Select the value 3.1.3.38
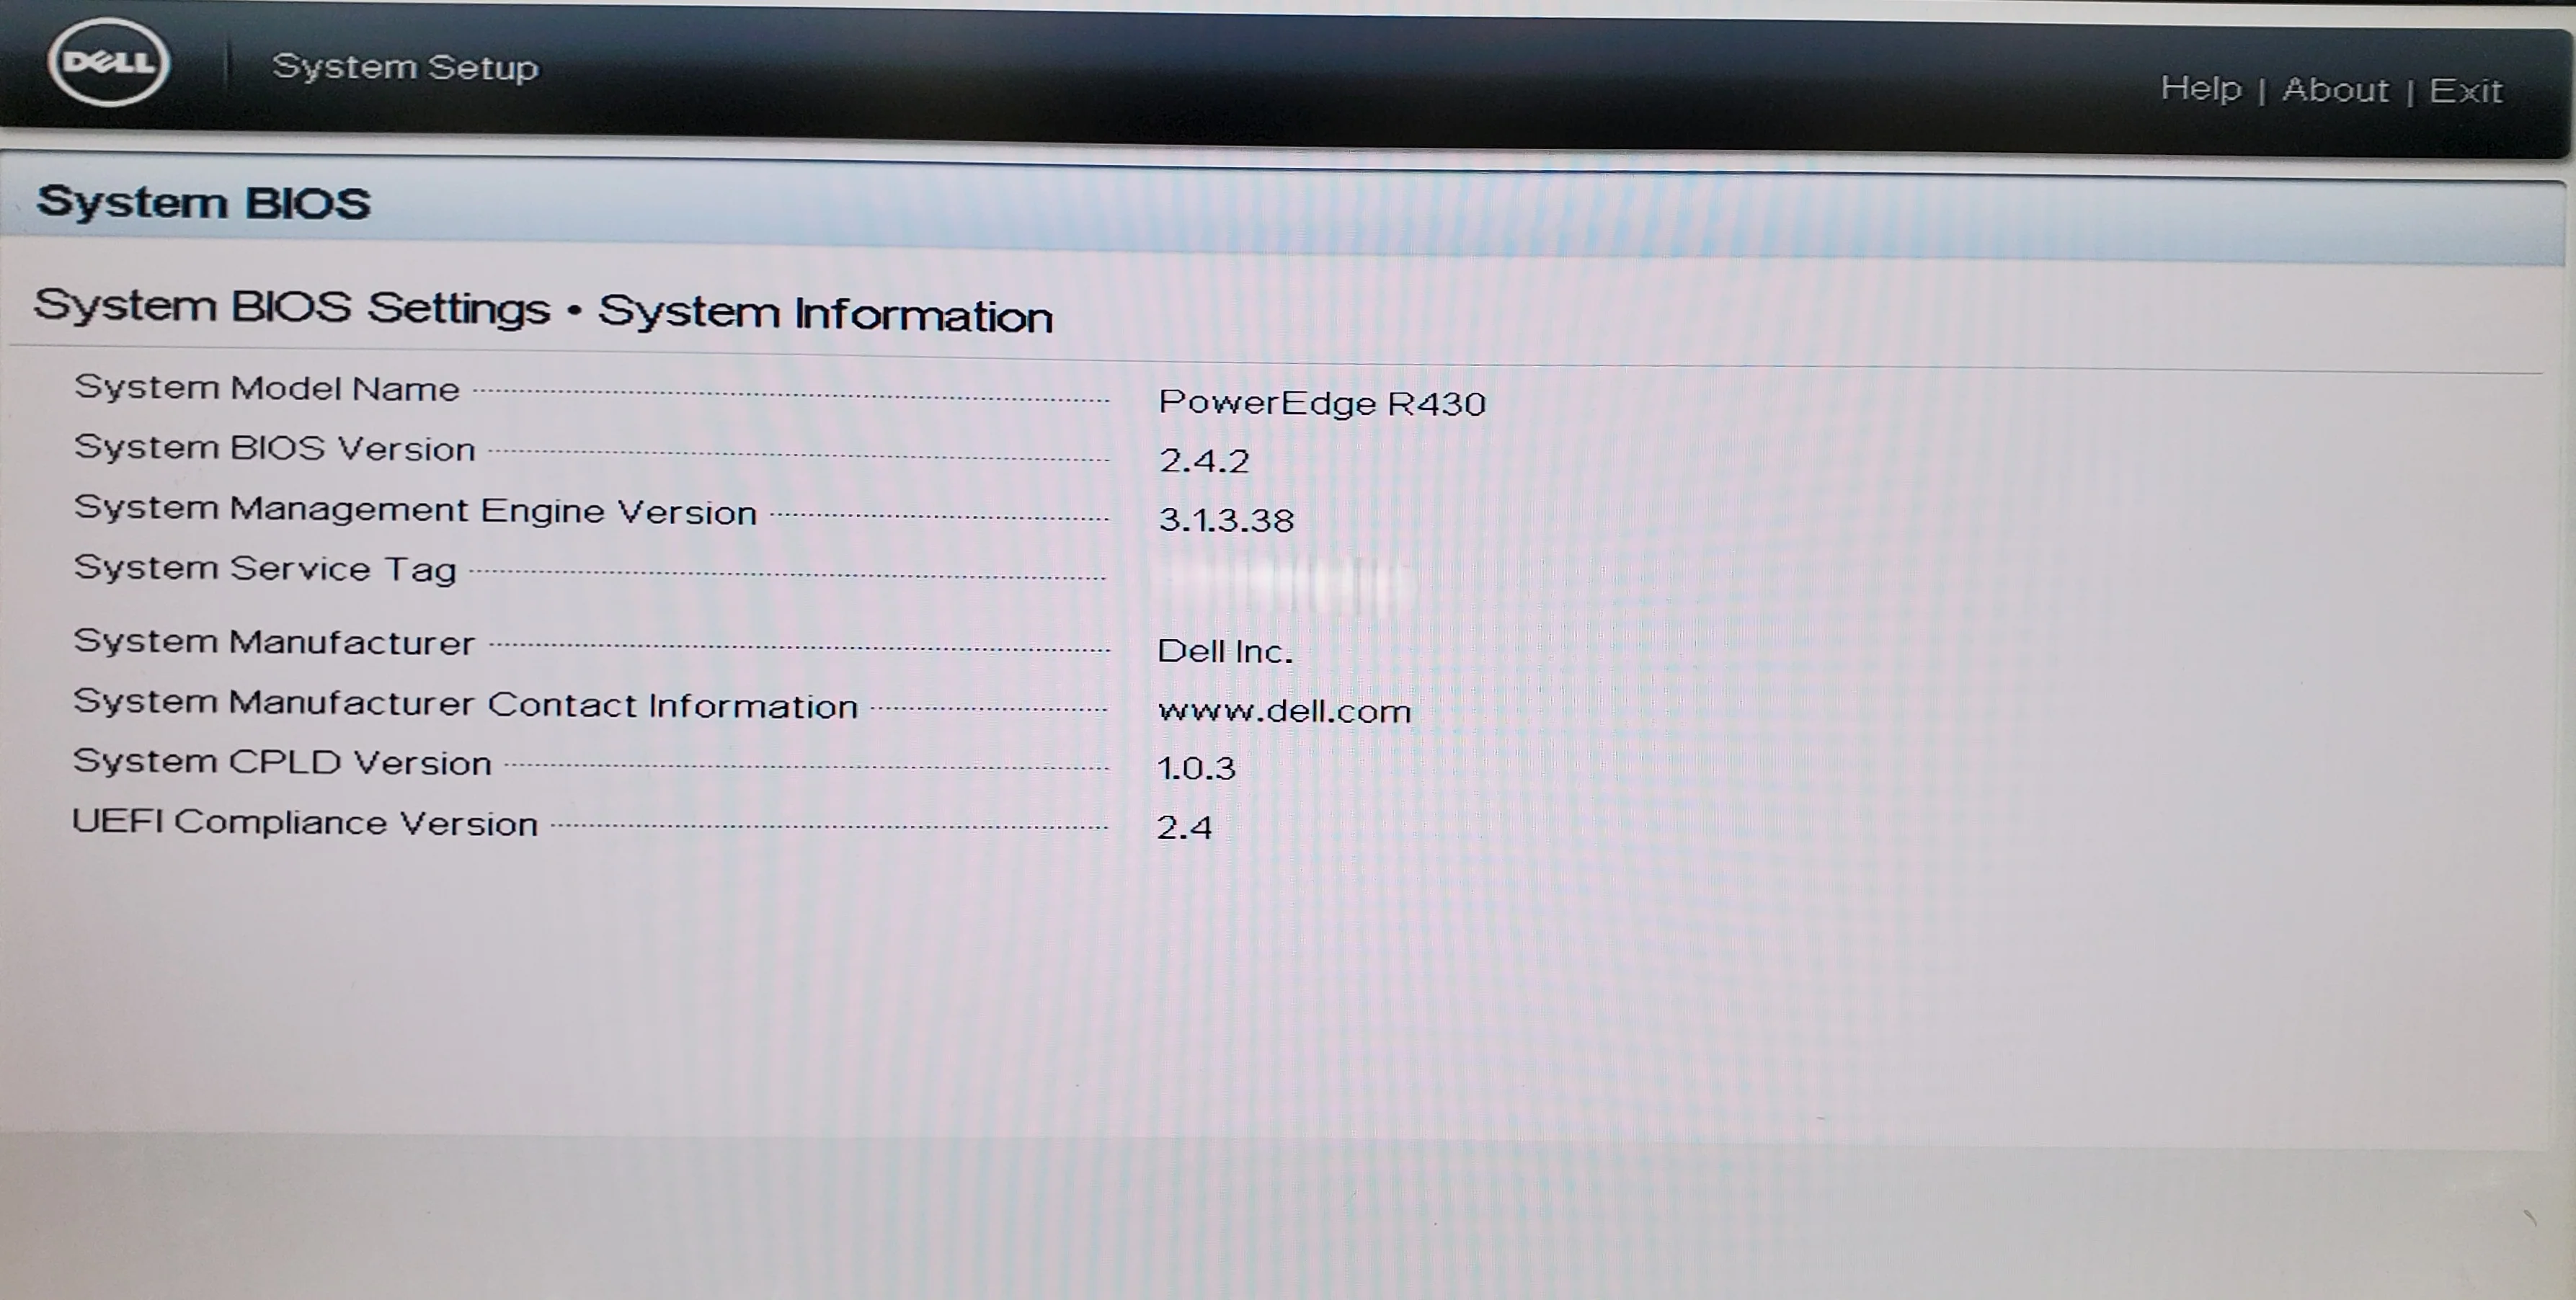The image size is (2576, 1300). click(1226, 520)
